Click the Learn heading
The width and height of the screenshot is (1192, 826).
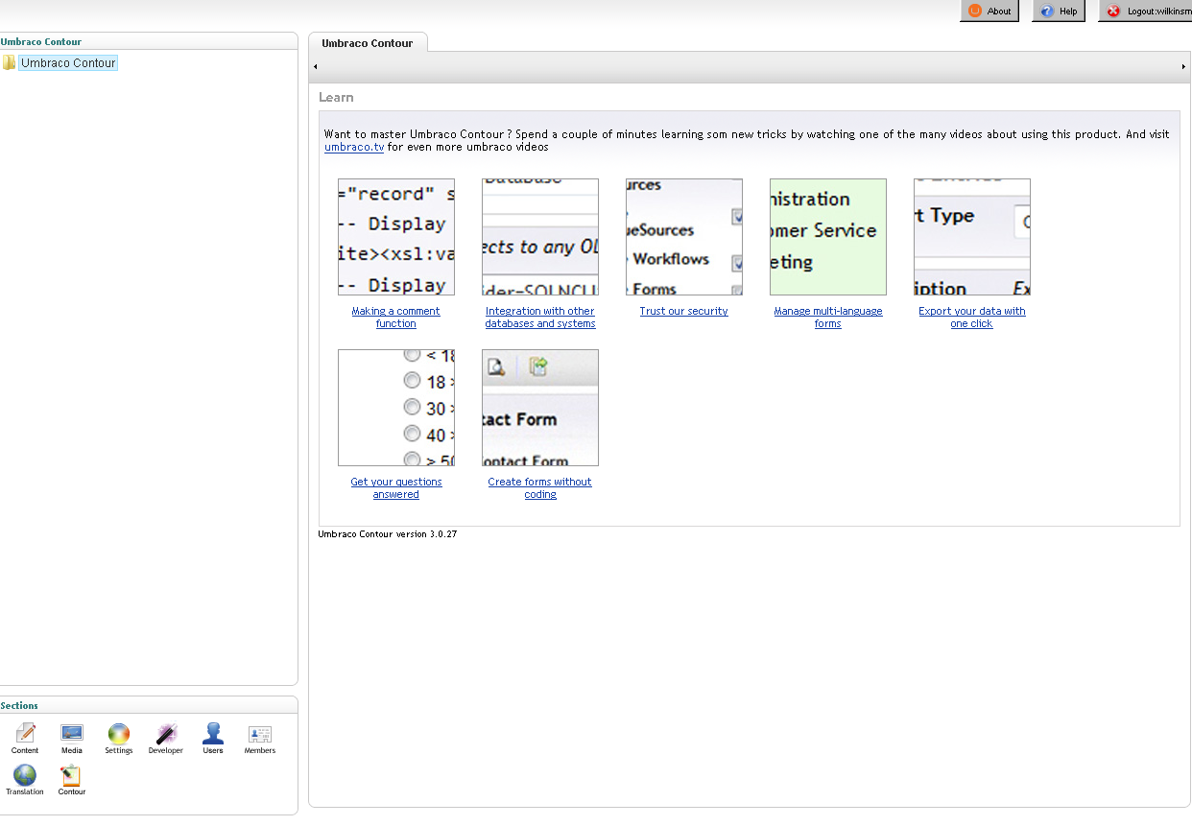coord(336,98)
